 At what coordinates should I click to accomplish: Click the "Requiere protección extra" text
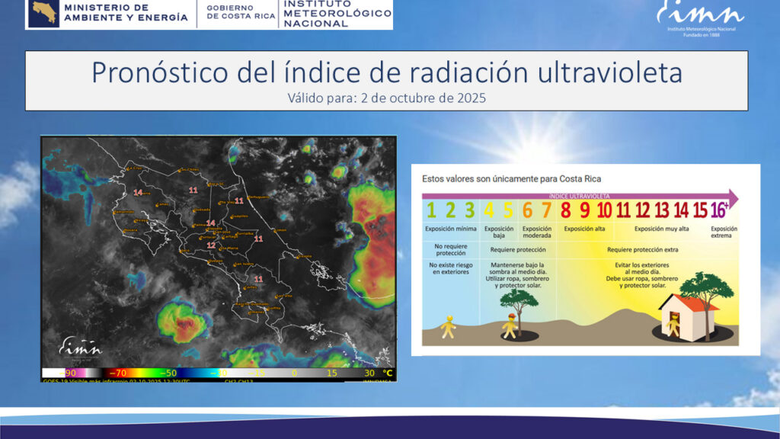[x=644, y=249]
